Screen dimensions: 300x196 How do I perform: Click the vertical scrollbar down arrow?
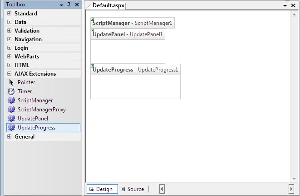[294, 179]
